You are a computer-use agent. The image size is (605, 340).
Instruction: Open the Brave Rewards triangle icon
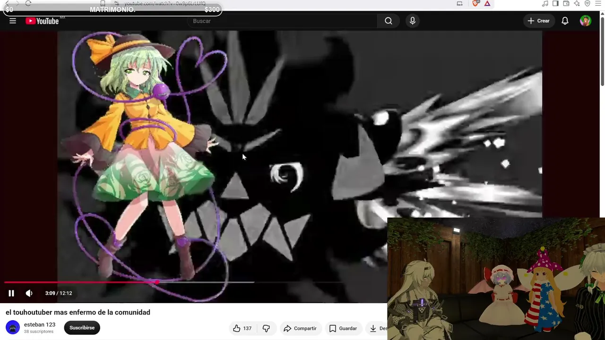click(487, 4)
